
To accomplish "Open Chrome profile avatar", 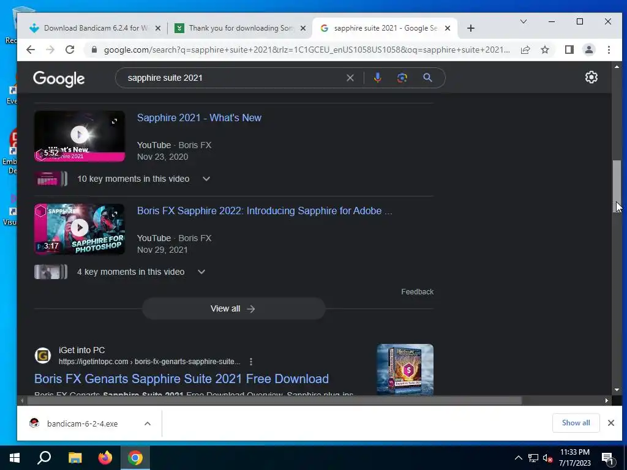I will coord(588,50).
